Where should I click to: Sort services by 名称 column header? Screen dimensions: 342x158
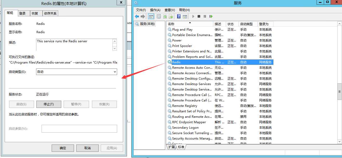point(190,24)
